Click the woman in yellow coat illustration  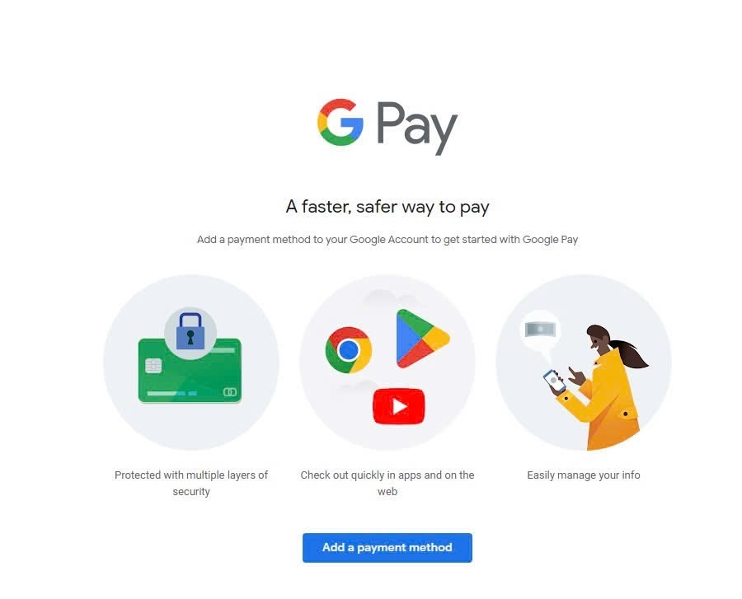tap(602, 386)
